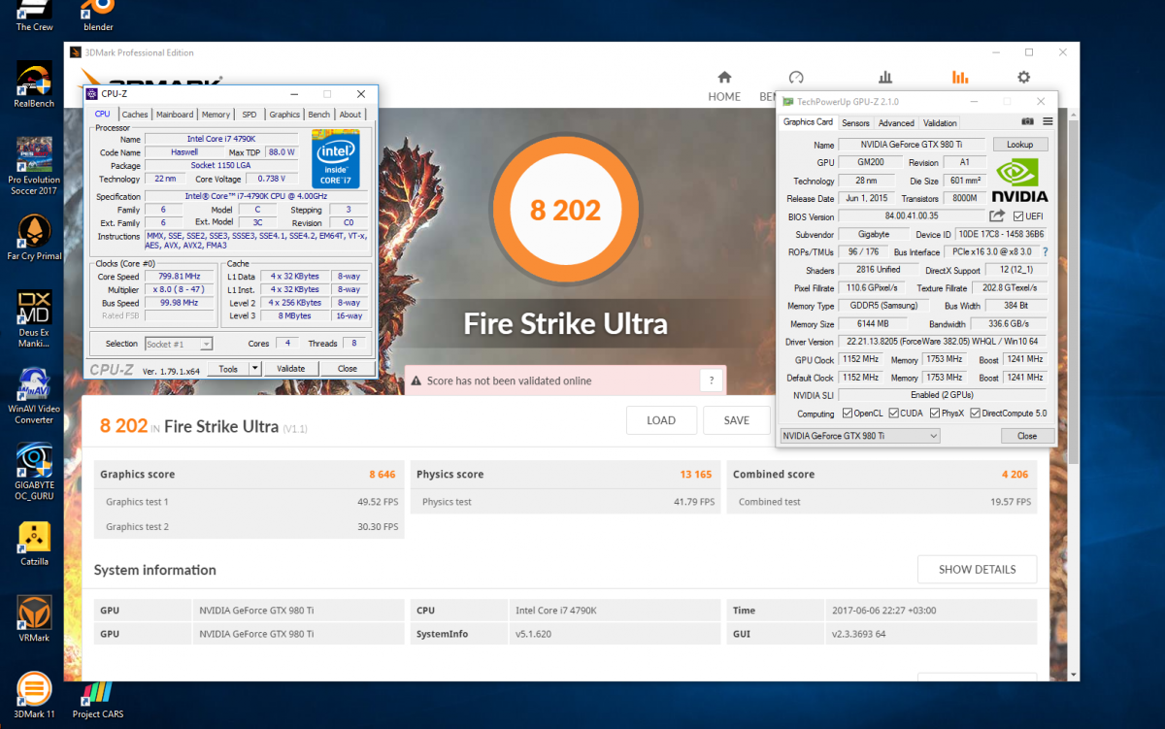This screenshot has height=729, width=1165.
Task: Open Graphics tab in CPU-Z
Action: [284, 115]
